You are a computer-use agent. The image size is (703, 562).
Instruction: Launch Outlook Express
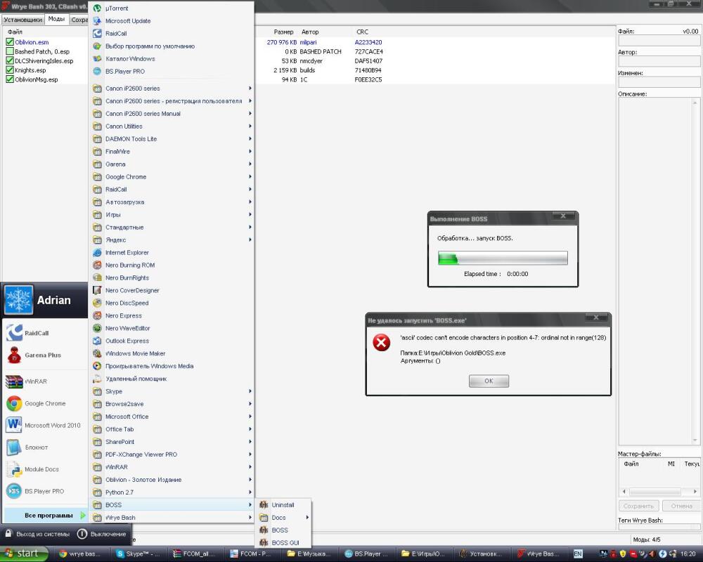click(x=127, y=341)
